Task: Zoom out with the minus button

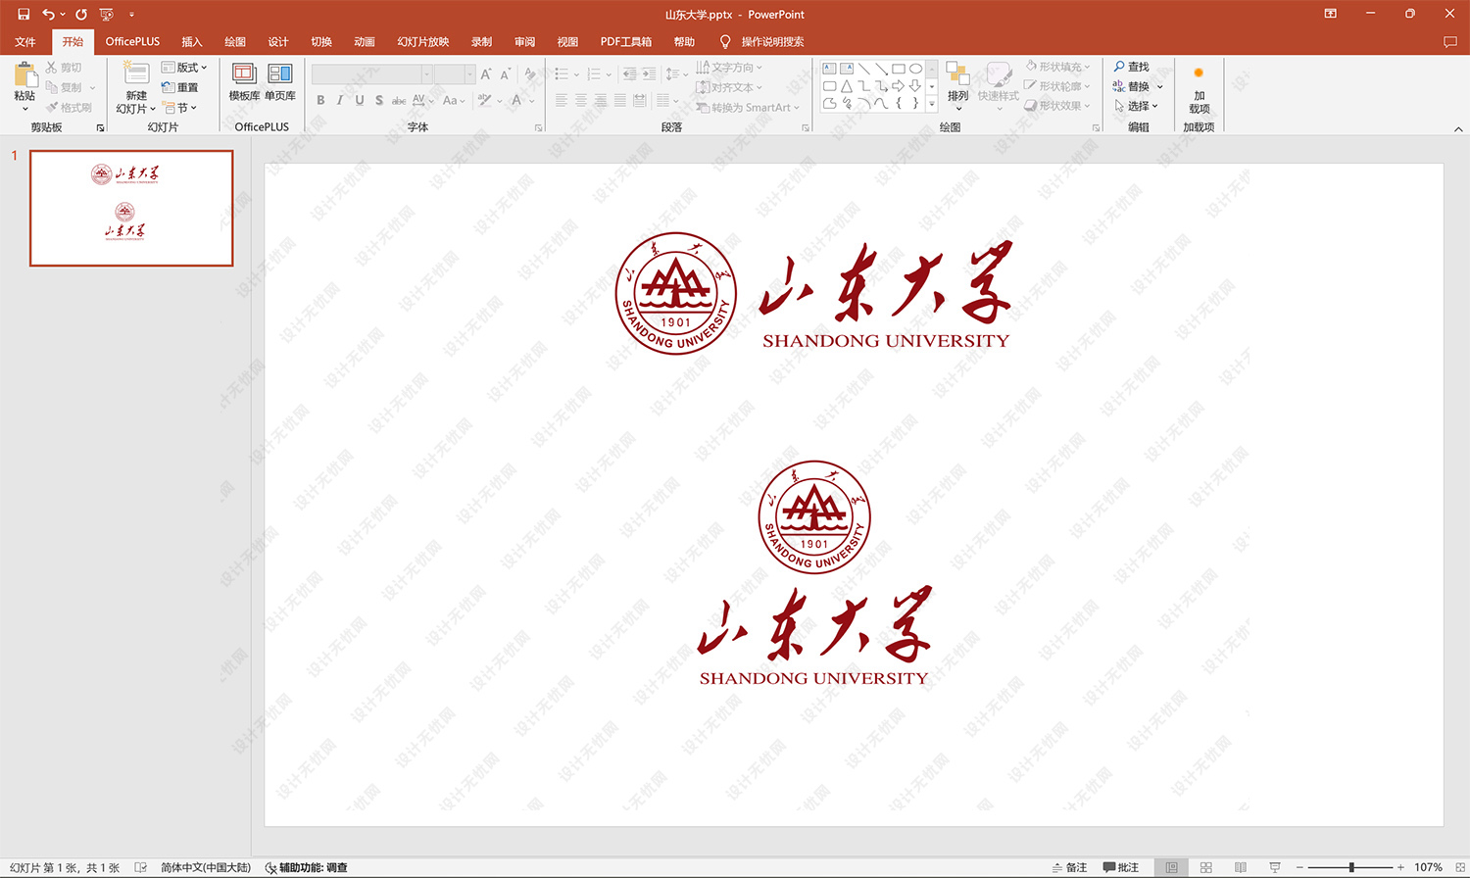Action: coord(1299,867)
